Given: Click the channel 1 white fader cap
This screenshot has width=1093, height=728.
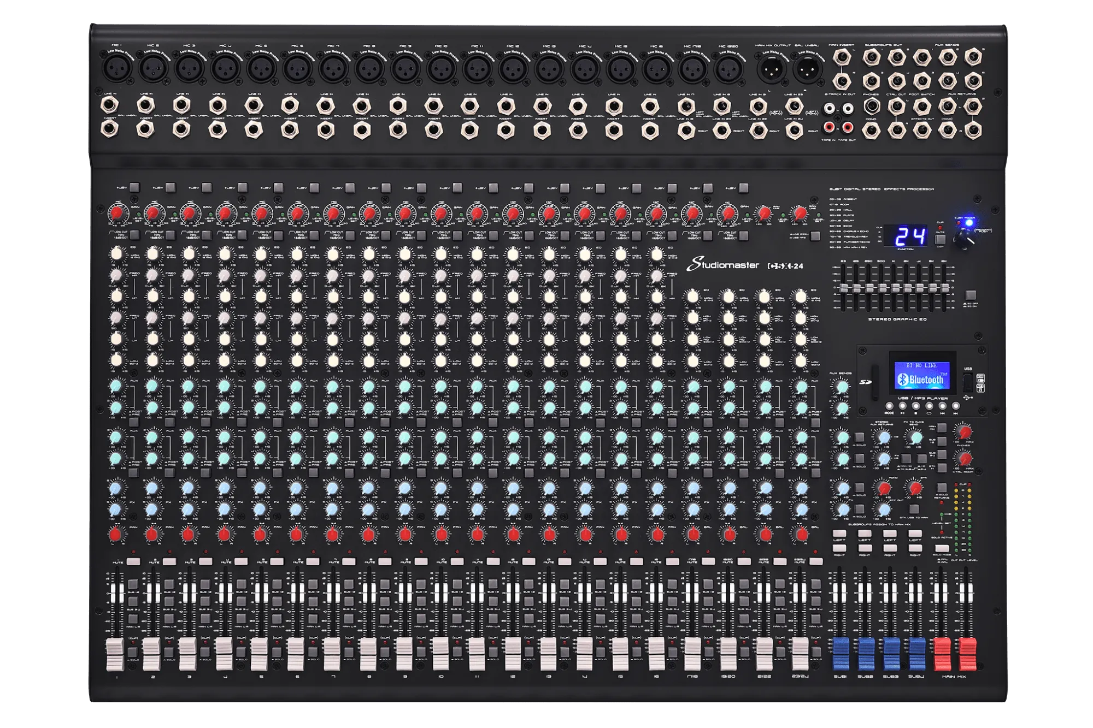Looking at the screenshot, I should 115,654.
